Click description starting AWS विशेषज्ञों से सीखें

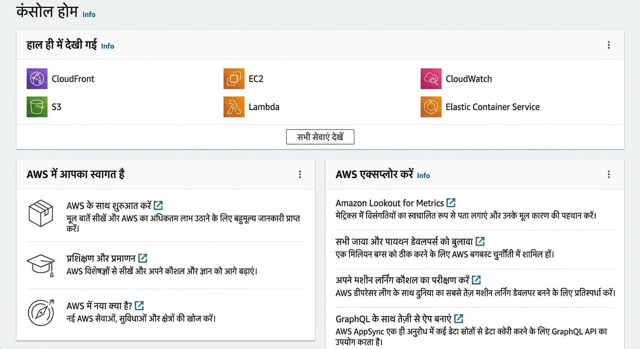click(x=162, y=271)
